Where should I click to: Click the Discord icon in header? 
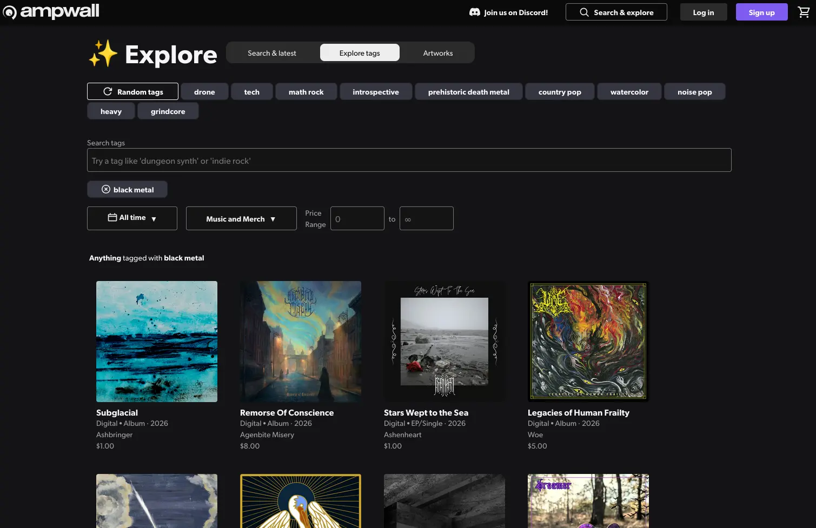474,12
